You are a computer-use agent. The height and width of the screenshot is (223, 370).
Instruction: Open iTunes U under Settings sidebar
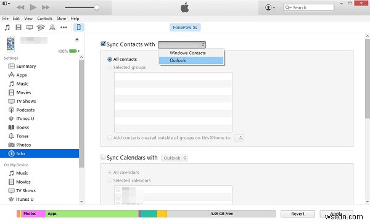tap(25, 118)
